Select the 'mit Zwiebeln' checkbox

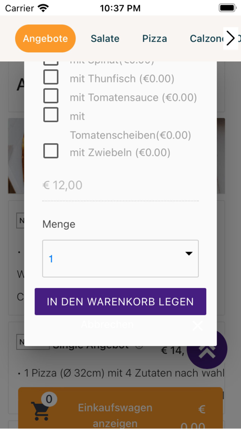point(51,151)
